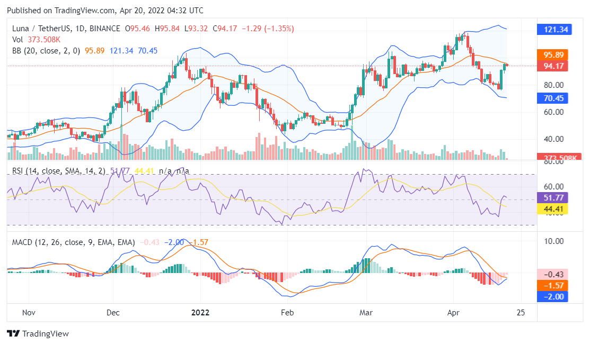The width and height of the screenshot is (590, 345).
Task: Click the purple 51.77 RSI value tag
Action: pos(556,197)
